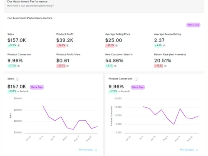Click the Average Selling Price label
Image resolution: width=208 pixels, height=156 pixels.
[118, 34]
